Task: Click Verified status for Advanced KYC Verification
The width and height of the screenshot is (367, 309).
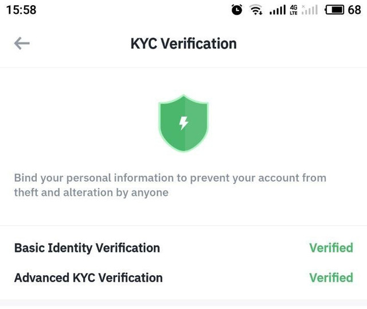Action: (x=331, y=277)
